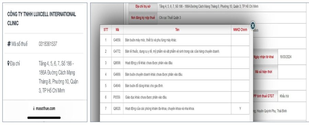Select the tax code 0318361537
Viewport: 309px width, 125px height.
(48, 44)
